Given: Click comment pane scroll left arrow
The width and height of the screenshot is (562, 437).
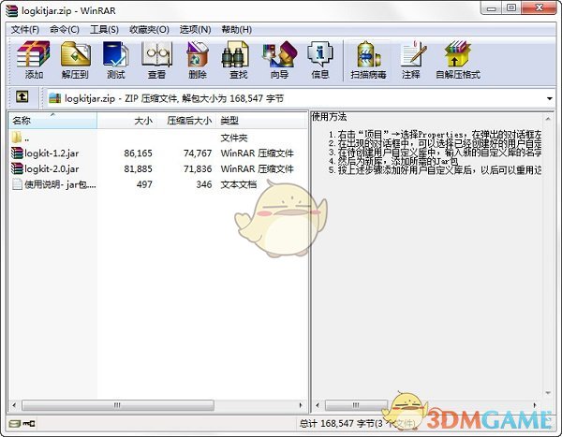Looking at the screenshot, I should [x=318, y=405].
